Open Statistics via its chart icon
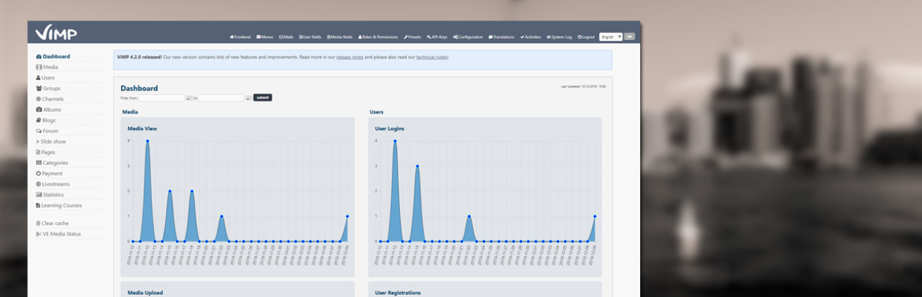 coord(39,195)
